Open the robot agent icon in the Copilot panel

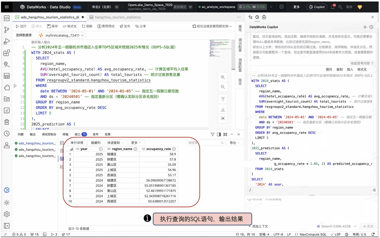264,17
